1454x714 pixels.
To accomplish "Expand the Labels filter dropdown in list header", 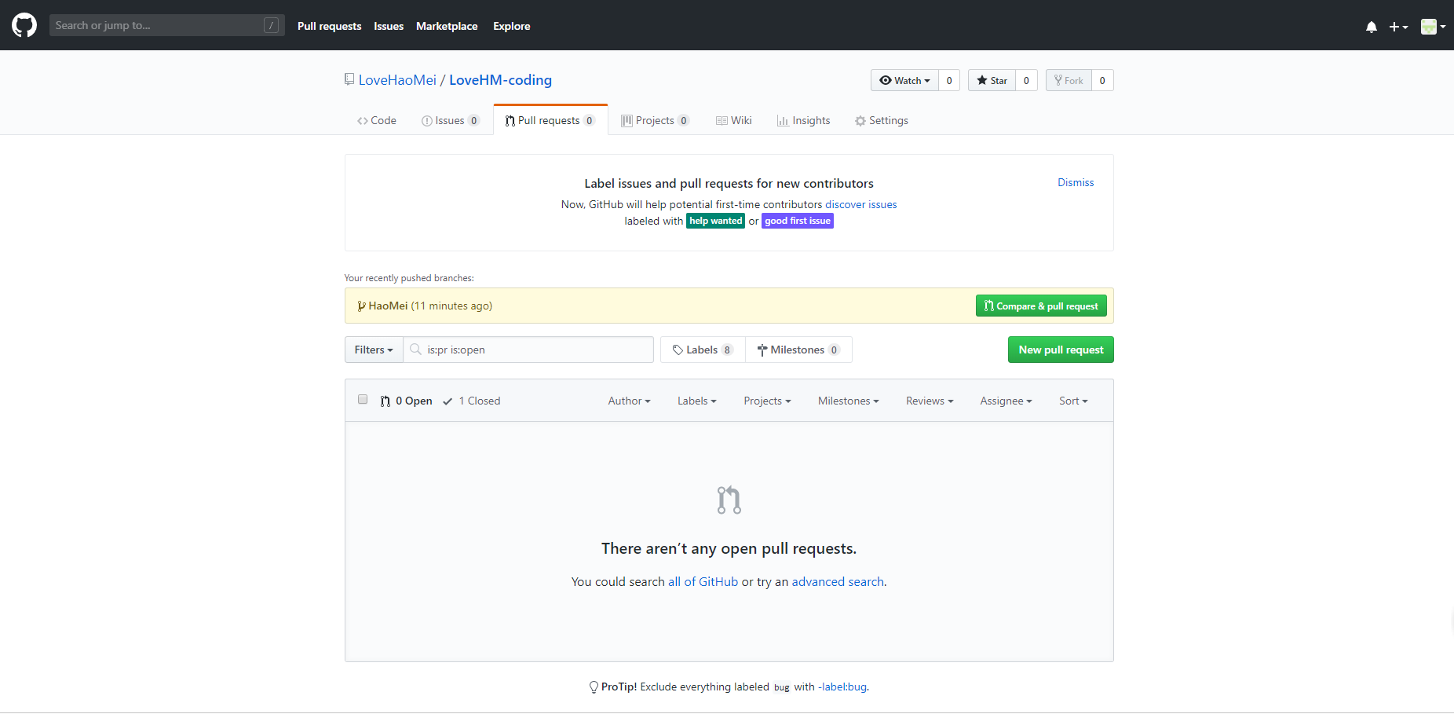I will (x=697, y=401).
